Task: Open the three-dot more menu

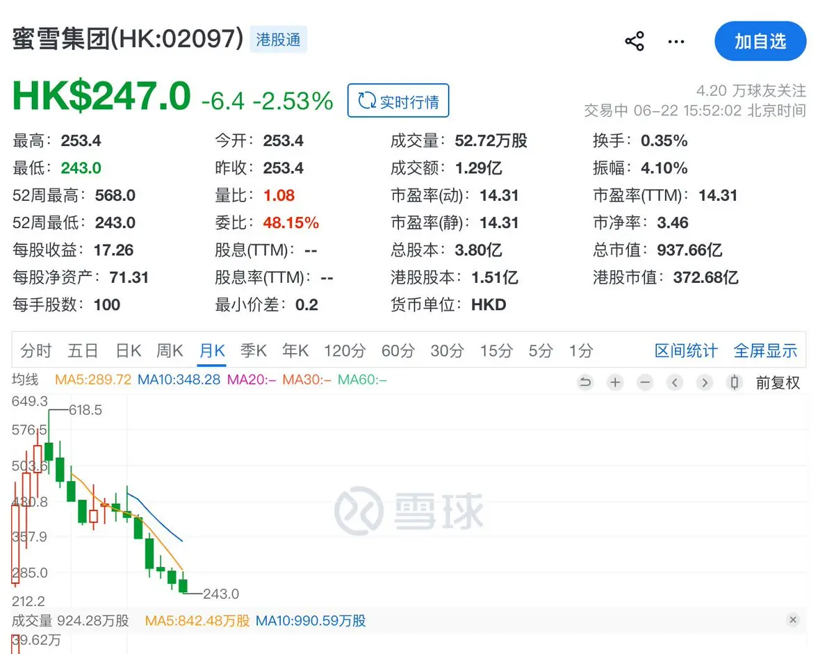Action: pos(676,42)
